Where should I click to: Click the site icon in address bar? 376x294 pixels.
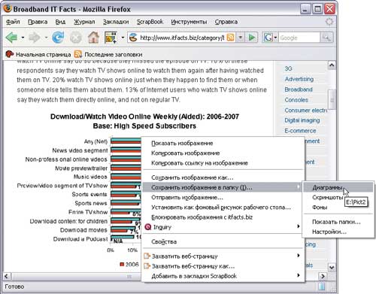133,38
